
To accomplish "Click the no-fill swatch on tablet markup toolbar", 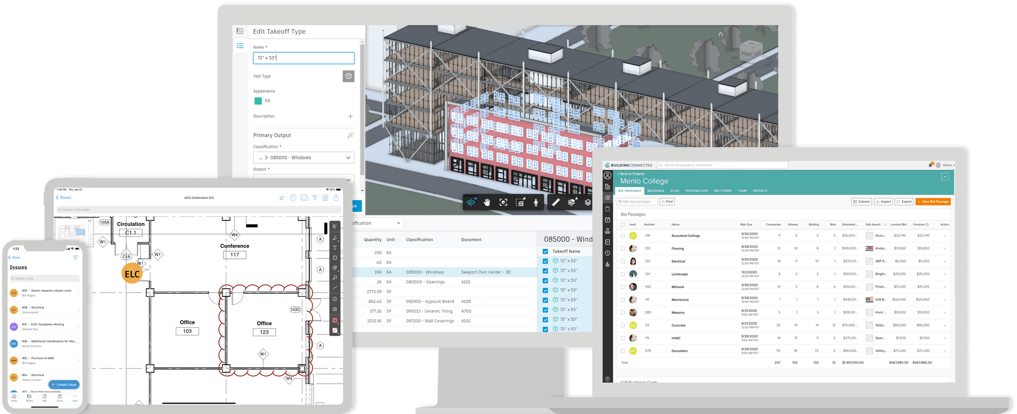I will (x=335, y=330).
